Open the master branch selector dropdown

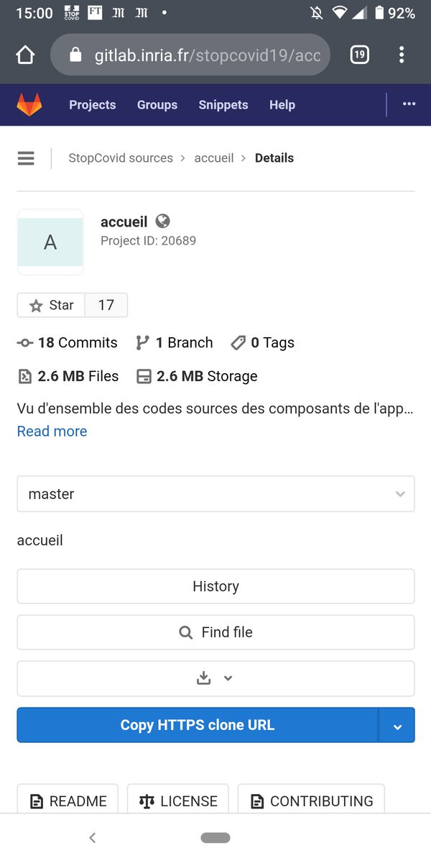215,494
